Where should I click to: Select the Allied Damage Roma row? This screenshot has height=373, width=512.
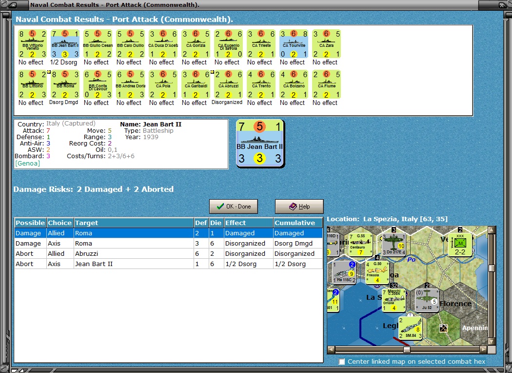169,233
